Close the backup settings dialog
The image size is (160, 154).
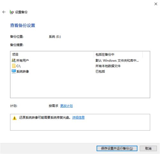click(156, 4)
